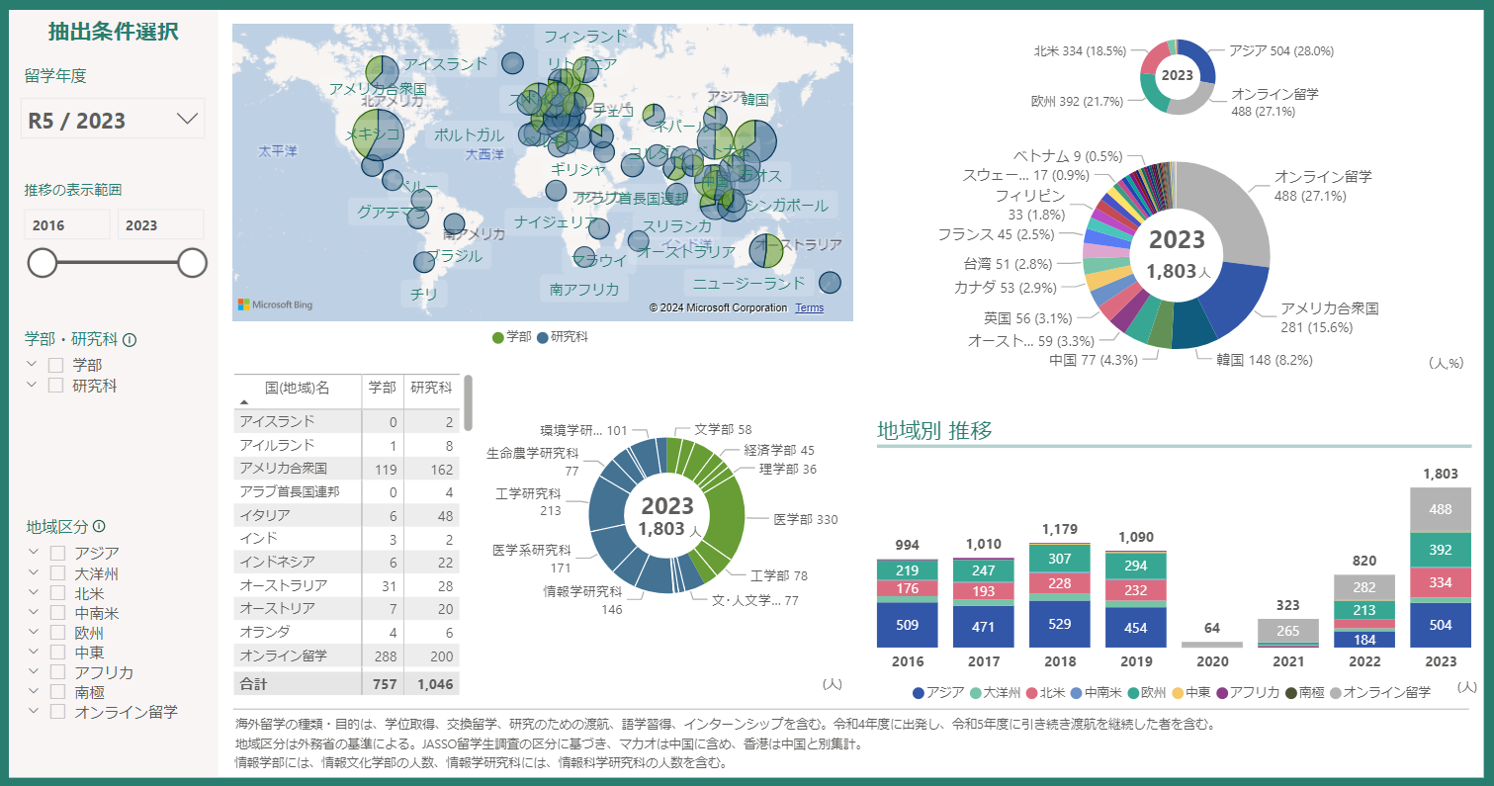Open the Terms link on the map
1494x786 pixels.
click(x=809, y=307)
